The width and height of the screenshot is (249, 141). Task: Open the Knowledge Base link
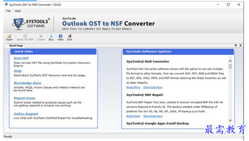tap(27, 83)
